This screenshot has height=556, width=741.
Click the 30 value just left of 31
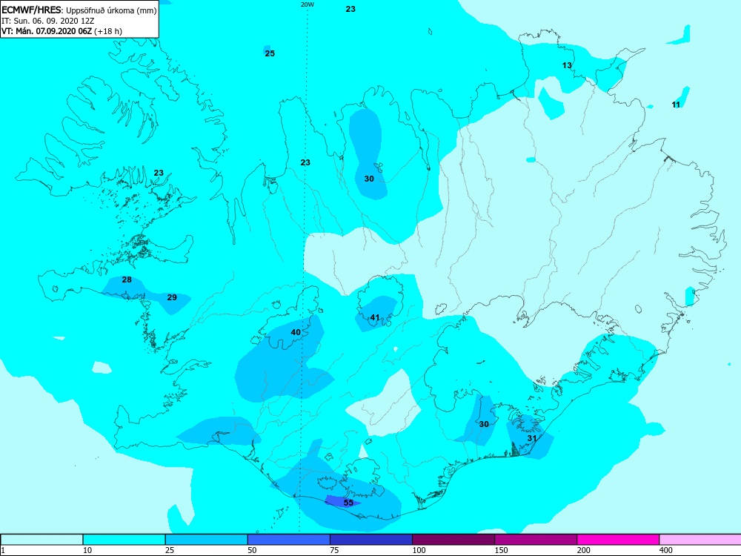pyautogui.click(x=484, y=424)
